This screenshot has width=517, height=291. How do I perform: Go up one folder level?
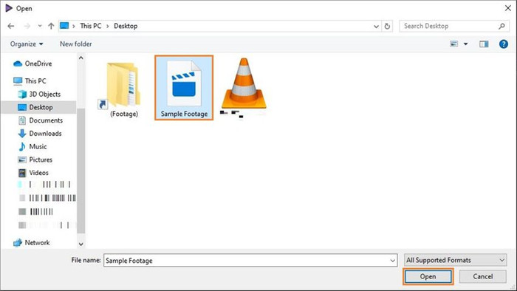tap(51, 26)
